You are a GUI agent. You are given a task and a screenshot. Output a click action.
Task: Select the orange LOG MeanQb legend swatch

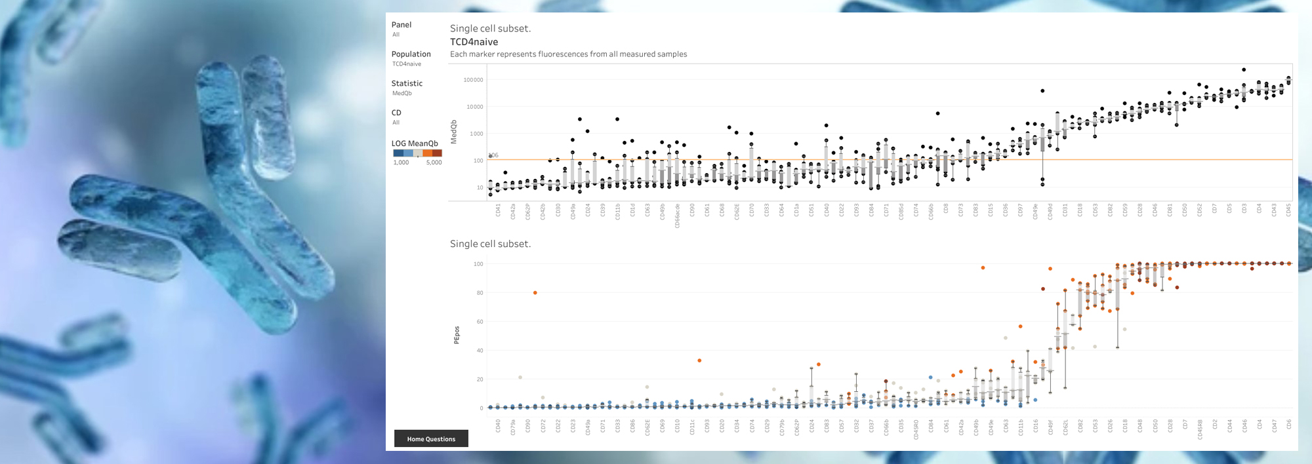[x=427, y=153]
